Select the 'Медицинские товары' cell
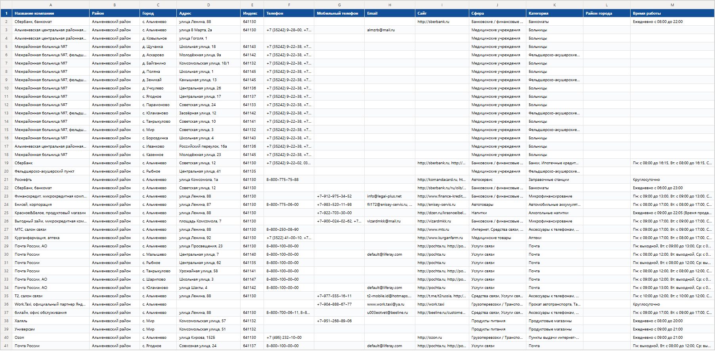Screen dimensions: 715x357 (x=497, y=238)
